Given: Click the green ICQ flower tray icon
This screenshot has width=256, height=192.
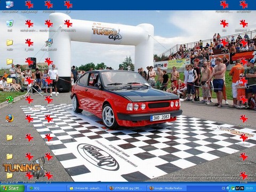Looking at the screenshot, I should 233,188.
